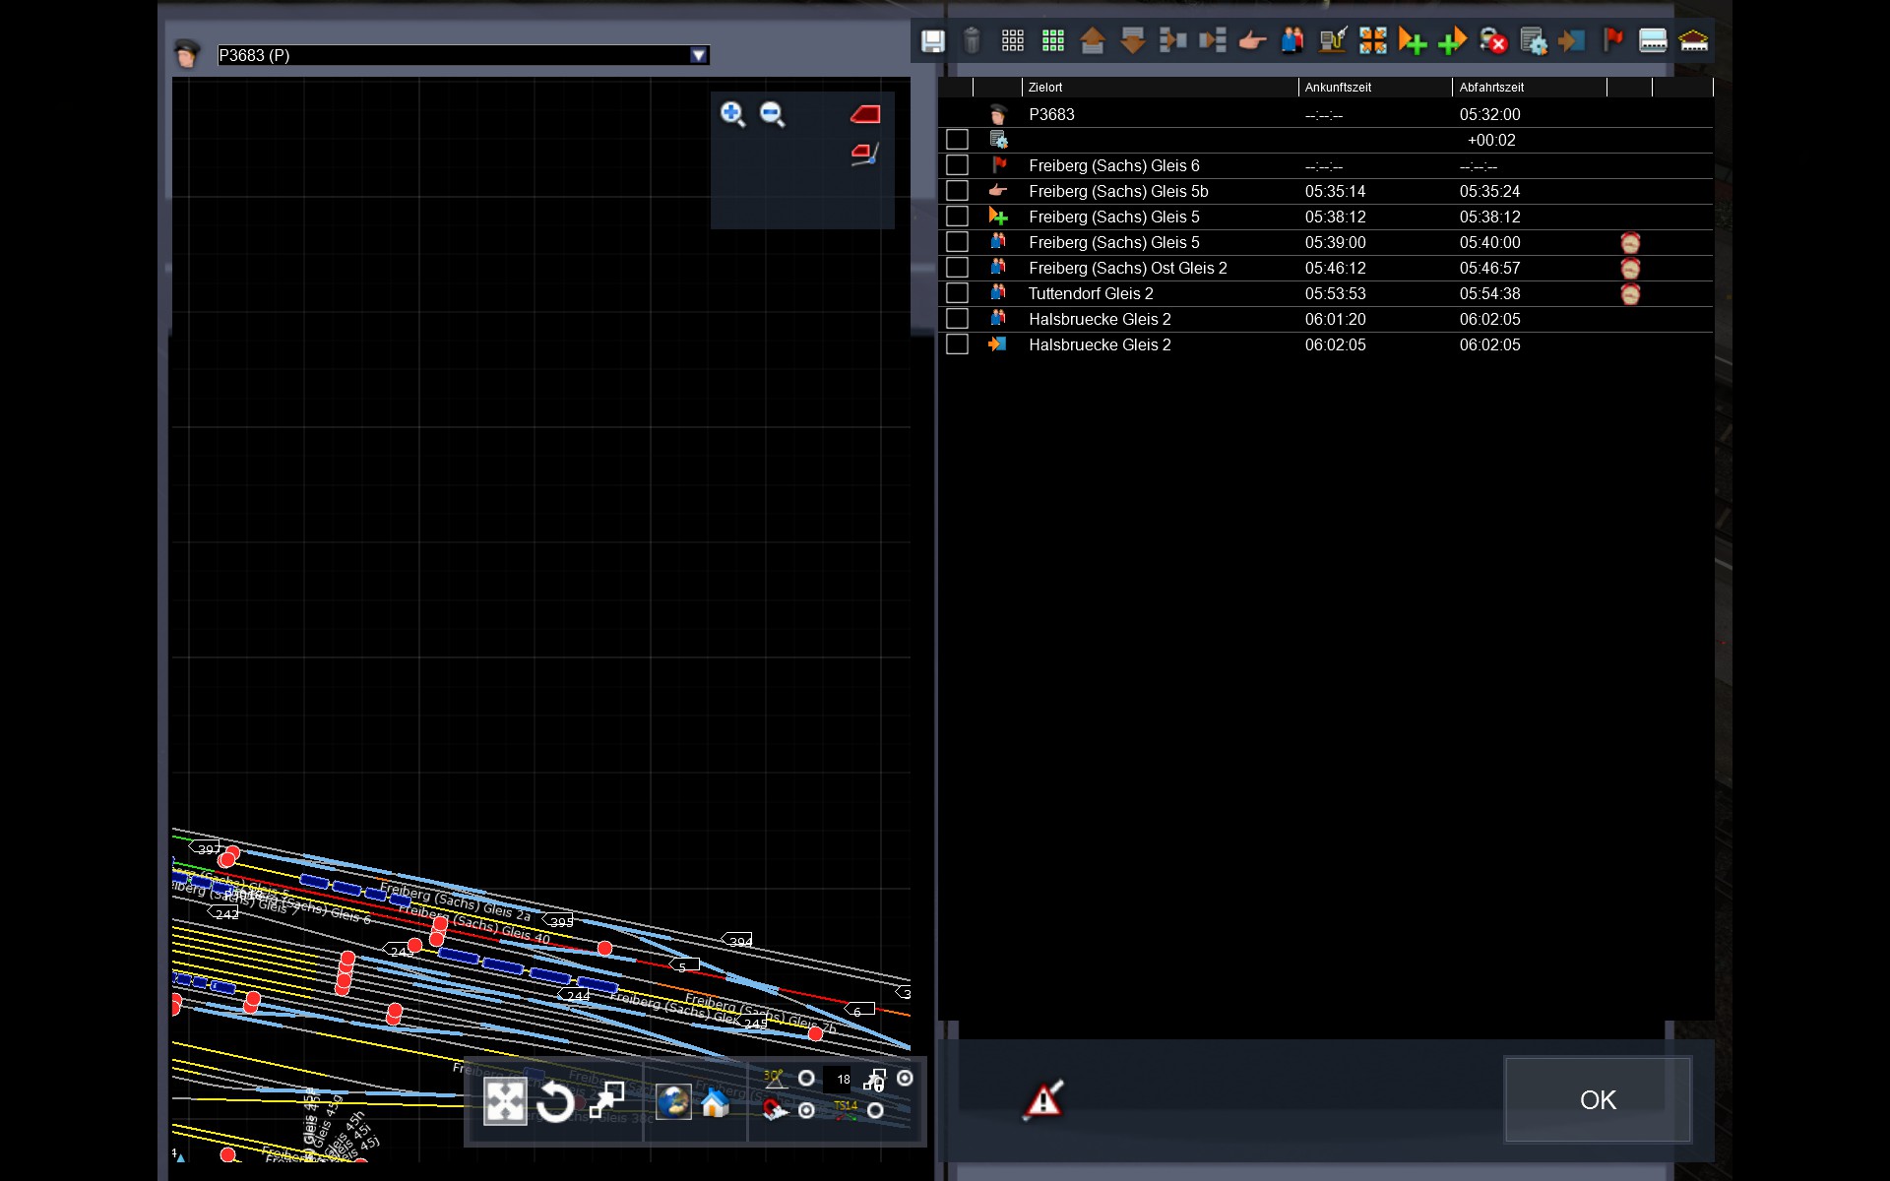The width and height of the screenshot is (1890, 1181).
Task: Toggle the 30° angle snap radio button
Action: 806,1079
